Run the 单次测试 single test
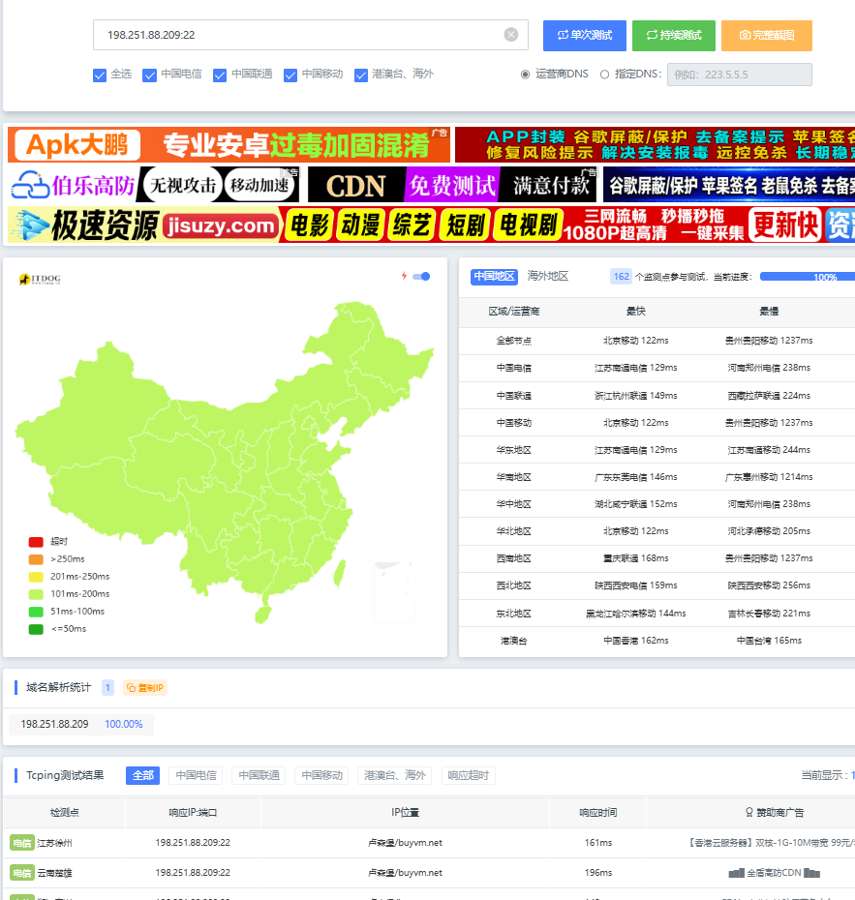Image resolution: width=855 pixels, height=900 pixels. point(584,36)
